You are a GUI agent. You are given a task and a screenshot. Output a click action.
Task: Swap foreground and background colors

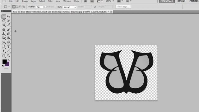click(x=8, y=60)
